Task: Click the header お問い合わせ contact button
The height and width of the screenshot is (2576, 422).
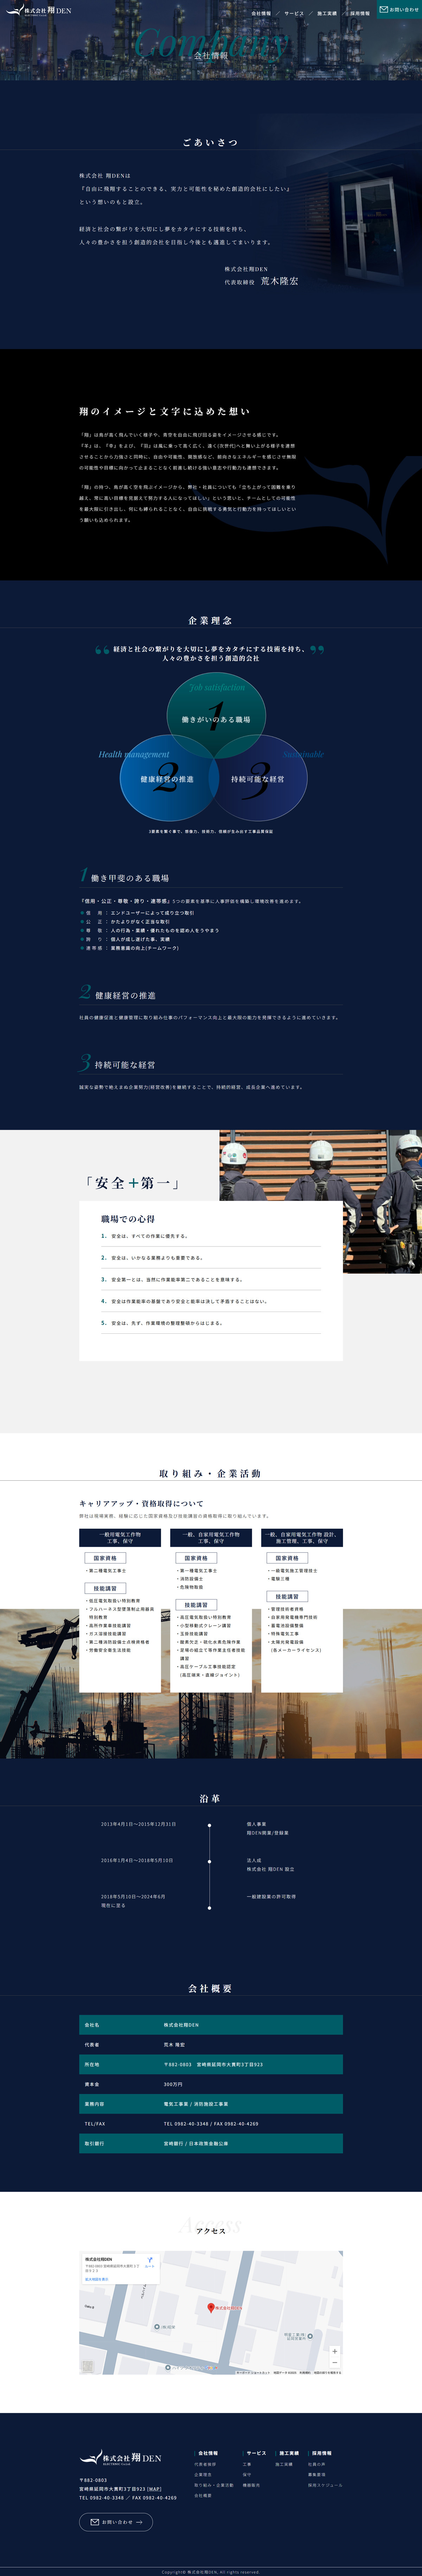Action: click(x=399, y=9)
